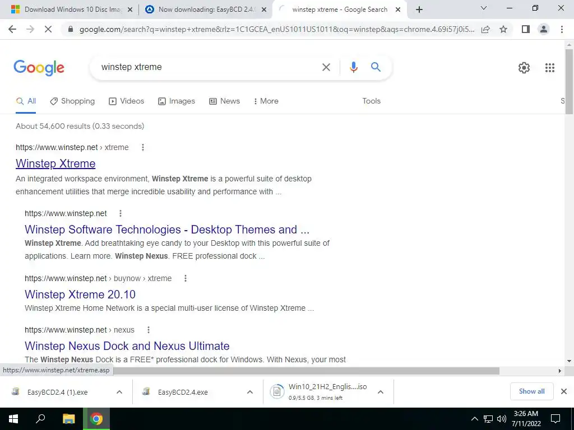Click the blue magnifier search button

(376, 67)
